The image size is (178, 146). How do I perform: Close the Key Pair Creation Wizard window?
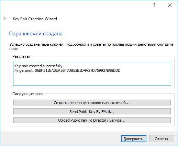pyautogui.click(x=170, y=5)
